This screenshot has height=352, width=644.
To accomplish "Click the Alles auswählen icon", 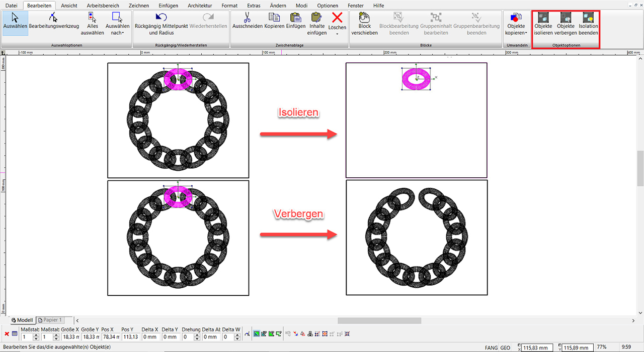I will click(x=92, y=18).
